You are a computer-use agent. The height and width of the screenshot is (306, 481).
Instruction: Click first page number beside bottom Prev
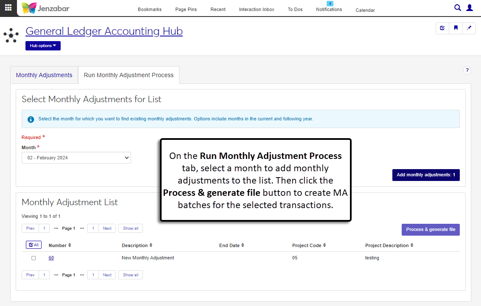pyautogui.click(x=44, y=275)
